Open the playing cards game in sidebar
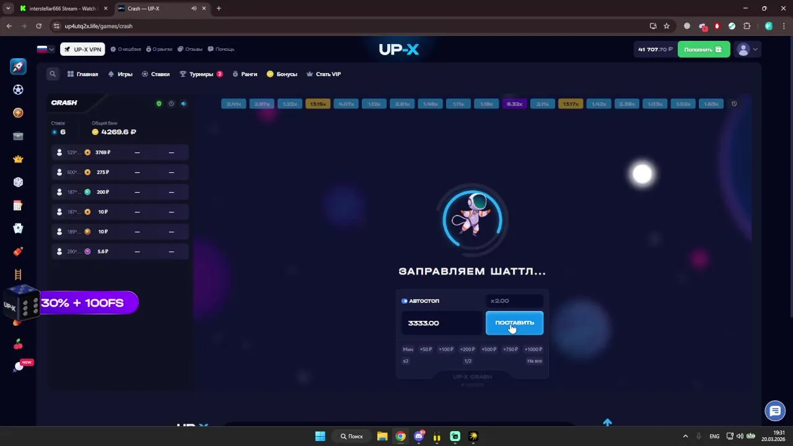 pos(18,229)
